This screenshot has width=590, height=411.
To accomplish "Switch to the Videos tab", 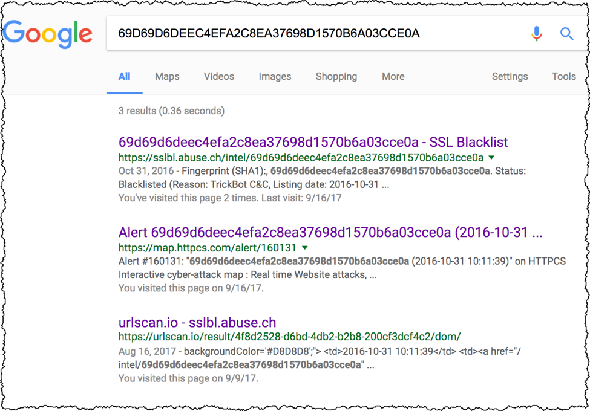I will pyautogui.click(x=219, y=76).
